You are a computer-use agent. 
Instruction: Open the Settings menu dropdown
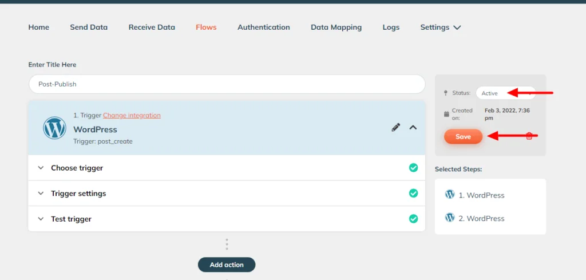(441, 27)
